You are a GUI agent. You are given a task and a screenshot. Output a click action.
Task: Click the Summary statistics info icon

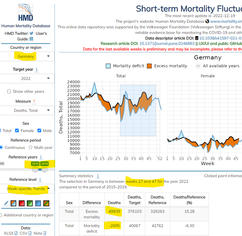click(x=98, y=176)
